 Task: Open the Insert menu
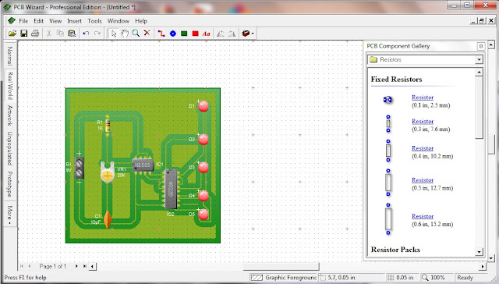[x=75, y=21]
